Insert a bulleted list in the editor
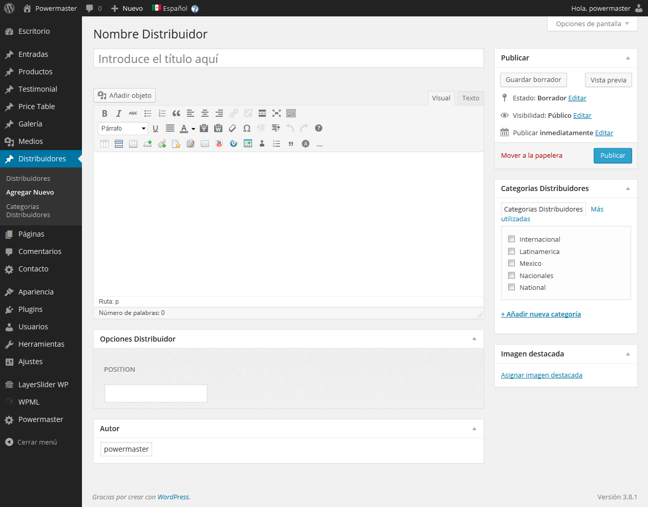The image size is (648, 507). [x=148, y=114]
